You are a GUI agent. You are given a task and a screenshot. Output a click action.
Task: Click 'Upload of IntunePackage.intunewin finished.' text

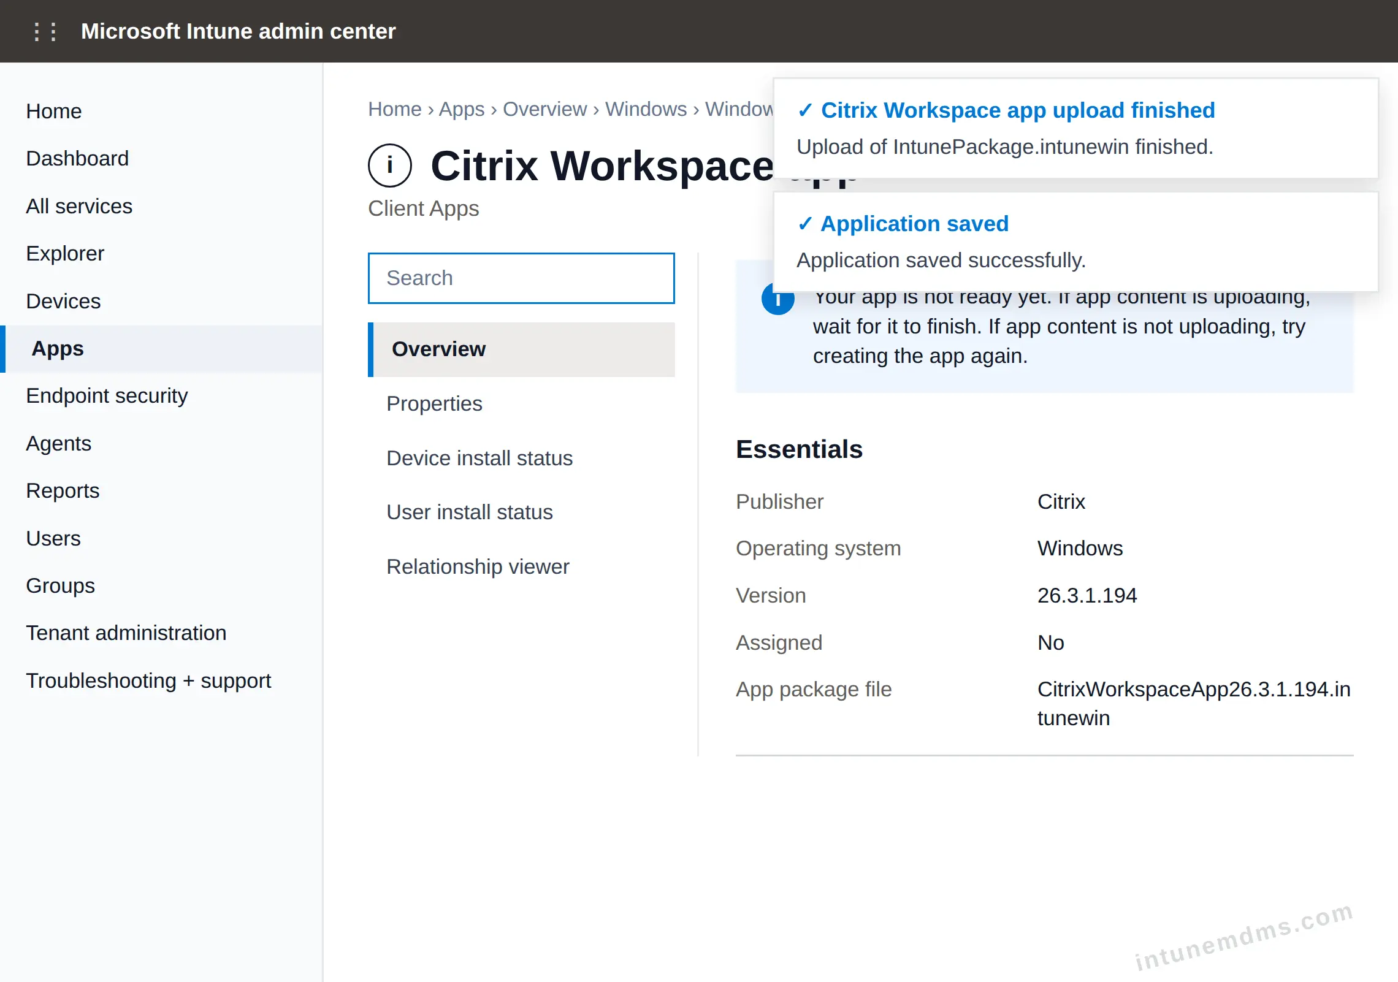coord(1005,147)
